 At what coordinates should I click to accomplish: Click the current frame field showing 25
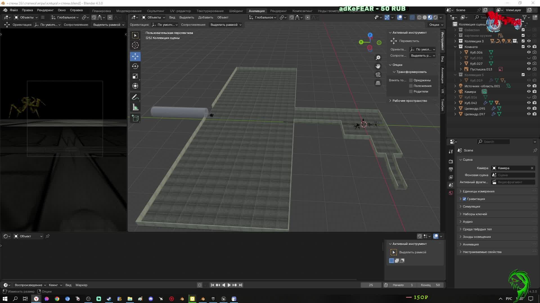click(371, 285)
